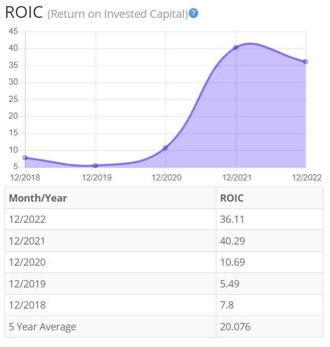This screenshot has width=330, height=347.
Task: Click the 5 Year Average row label
Action: pos(42,327)
